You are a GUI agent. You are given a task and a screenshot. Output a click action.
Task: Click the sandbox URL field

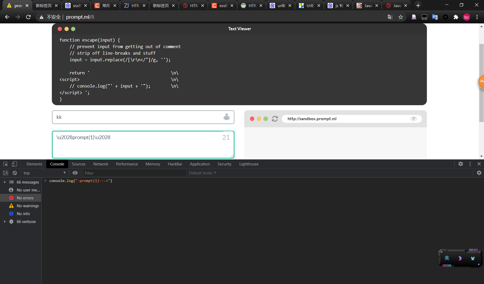pos(352,119)
